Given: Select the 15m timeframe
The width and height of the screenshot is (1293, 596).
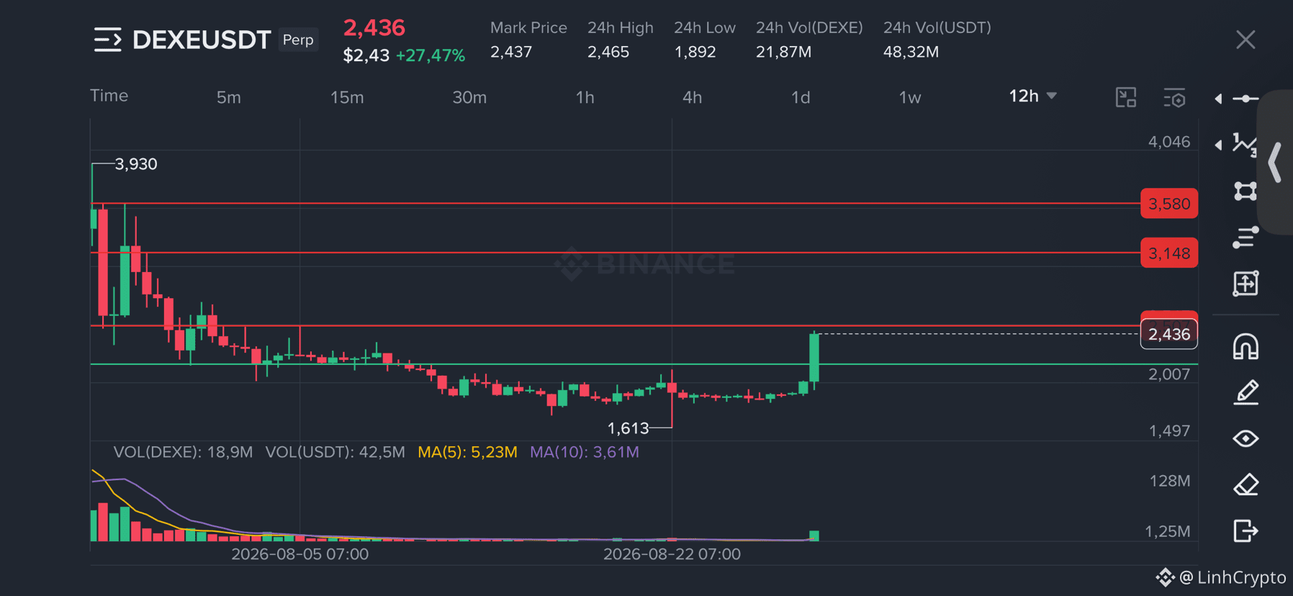Looking at the screenshot, I should pos(347,97).
